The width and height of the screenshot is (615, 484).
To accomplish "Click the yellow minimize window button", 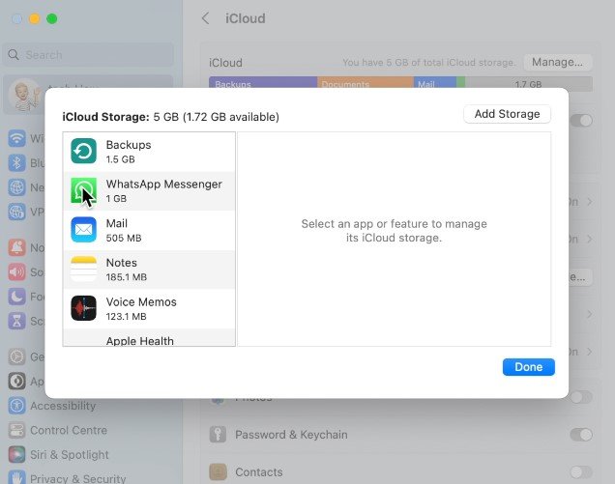I will pos(35,18).
